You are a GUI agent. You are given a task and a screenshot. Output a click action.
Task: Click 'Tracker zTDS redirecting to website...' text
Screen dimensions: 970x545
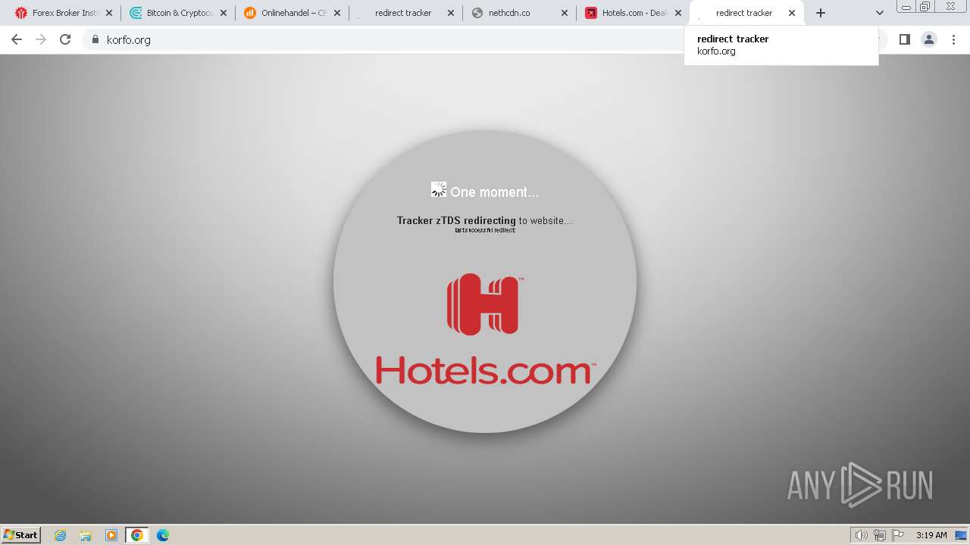[x=484, y=220]
